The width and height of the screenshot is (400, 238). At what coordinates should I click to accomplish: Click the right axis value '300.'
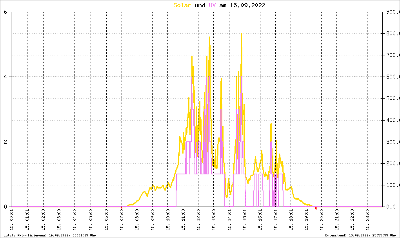pyautogui.click(x=392, y=142)
